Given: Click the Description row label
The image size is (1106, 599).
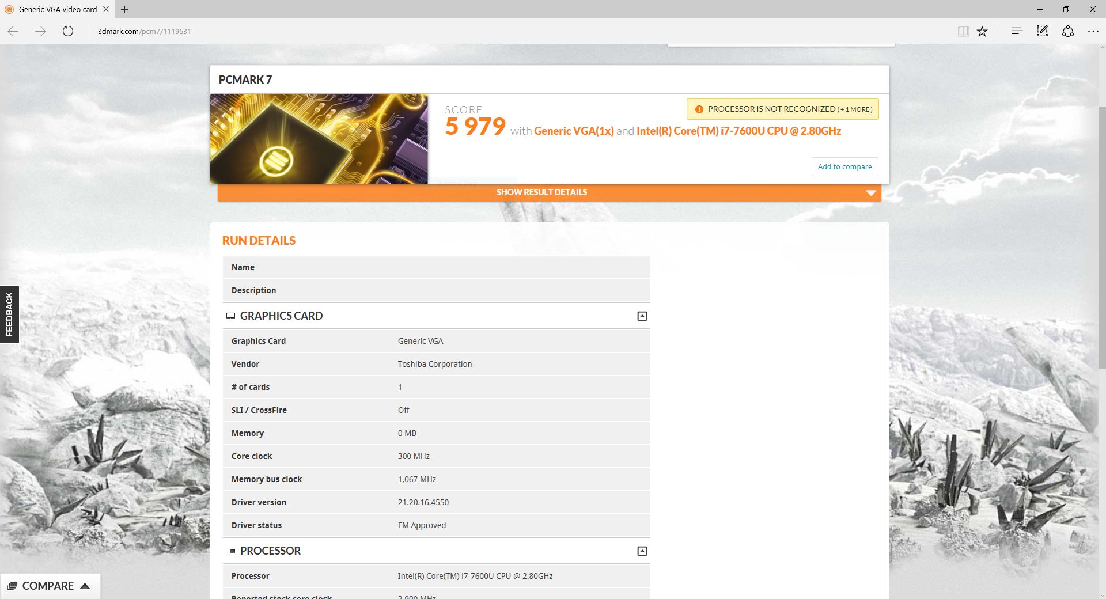Looking at the screenshot, I should (x=253, y=290).
